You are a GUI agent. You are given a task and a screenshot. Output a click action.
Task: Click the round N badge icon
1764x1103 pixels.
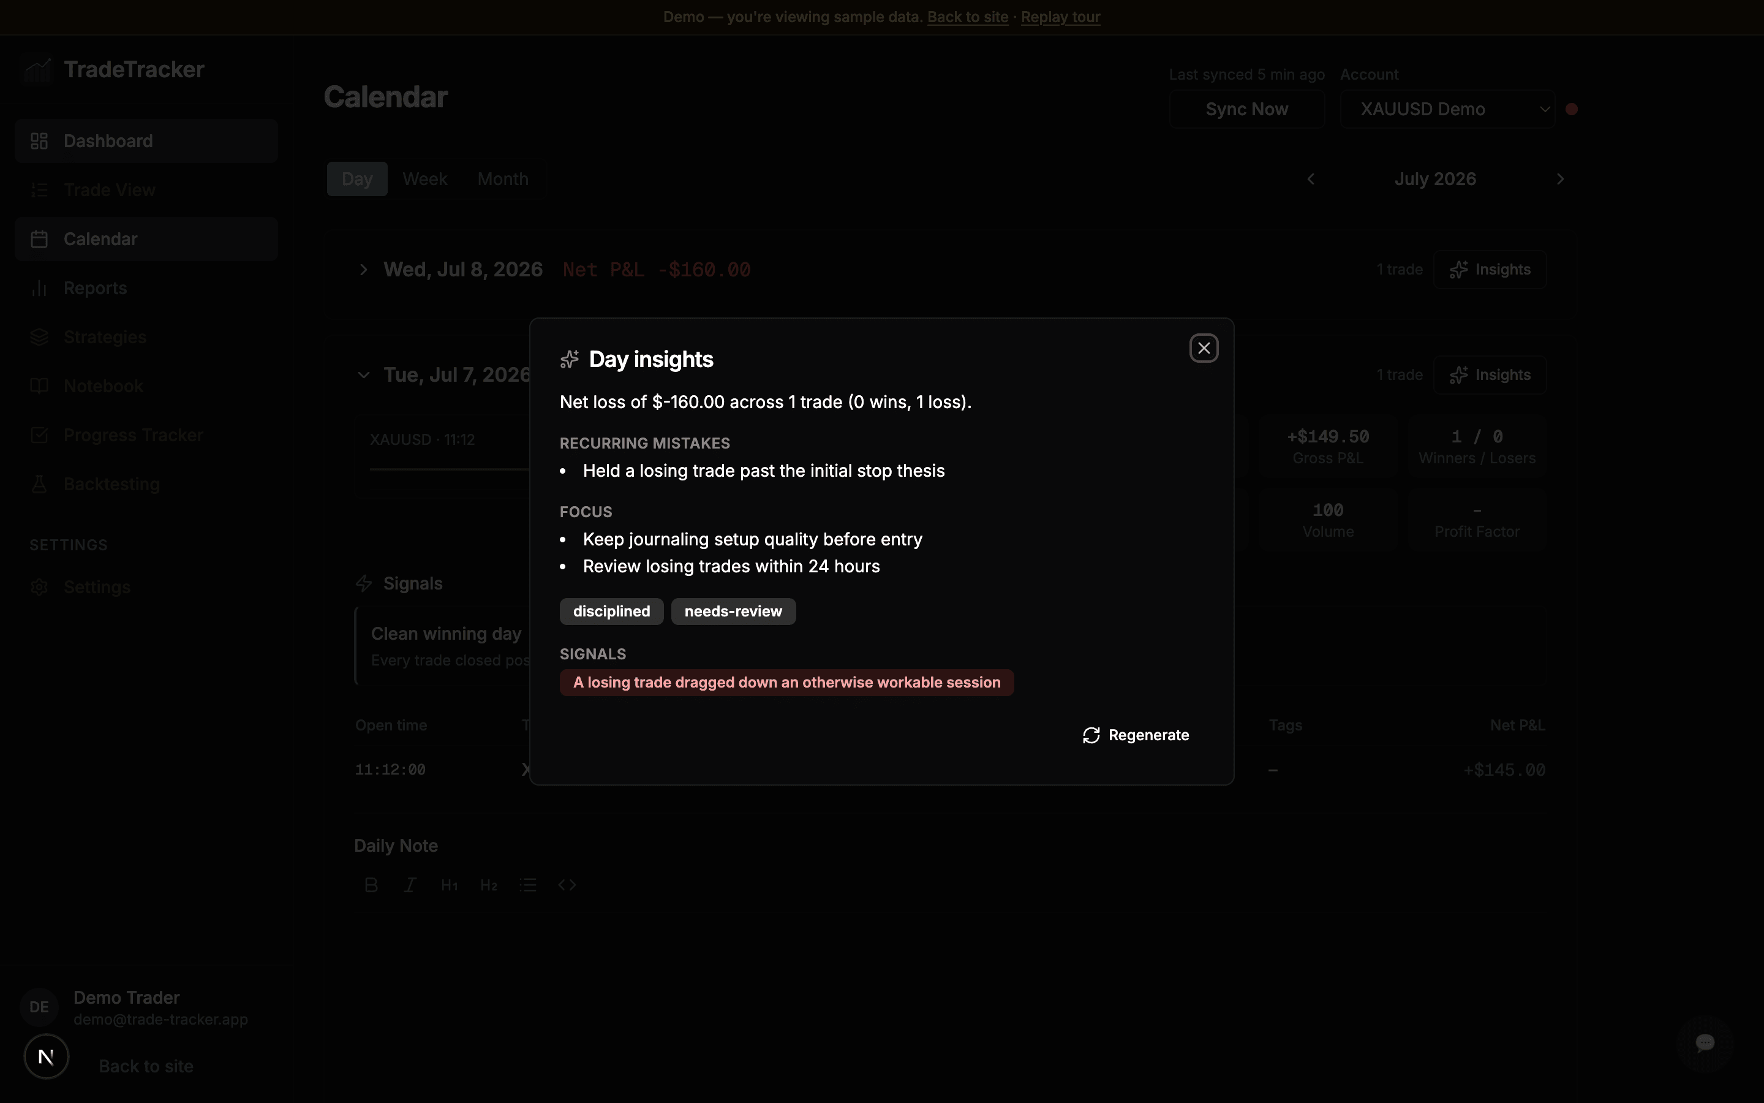[x=46, y=1056]
